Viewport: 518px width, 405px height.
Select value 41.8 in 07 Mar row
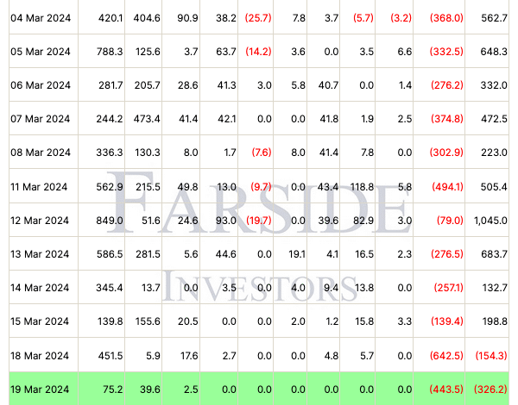click(329, 119)
